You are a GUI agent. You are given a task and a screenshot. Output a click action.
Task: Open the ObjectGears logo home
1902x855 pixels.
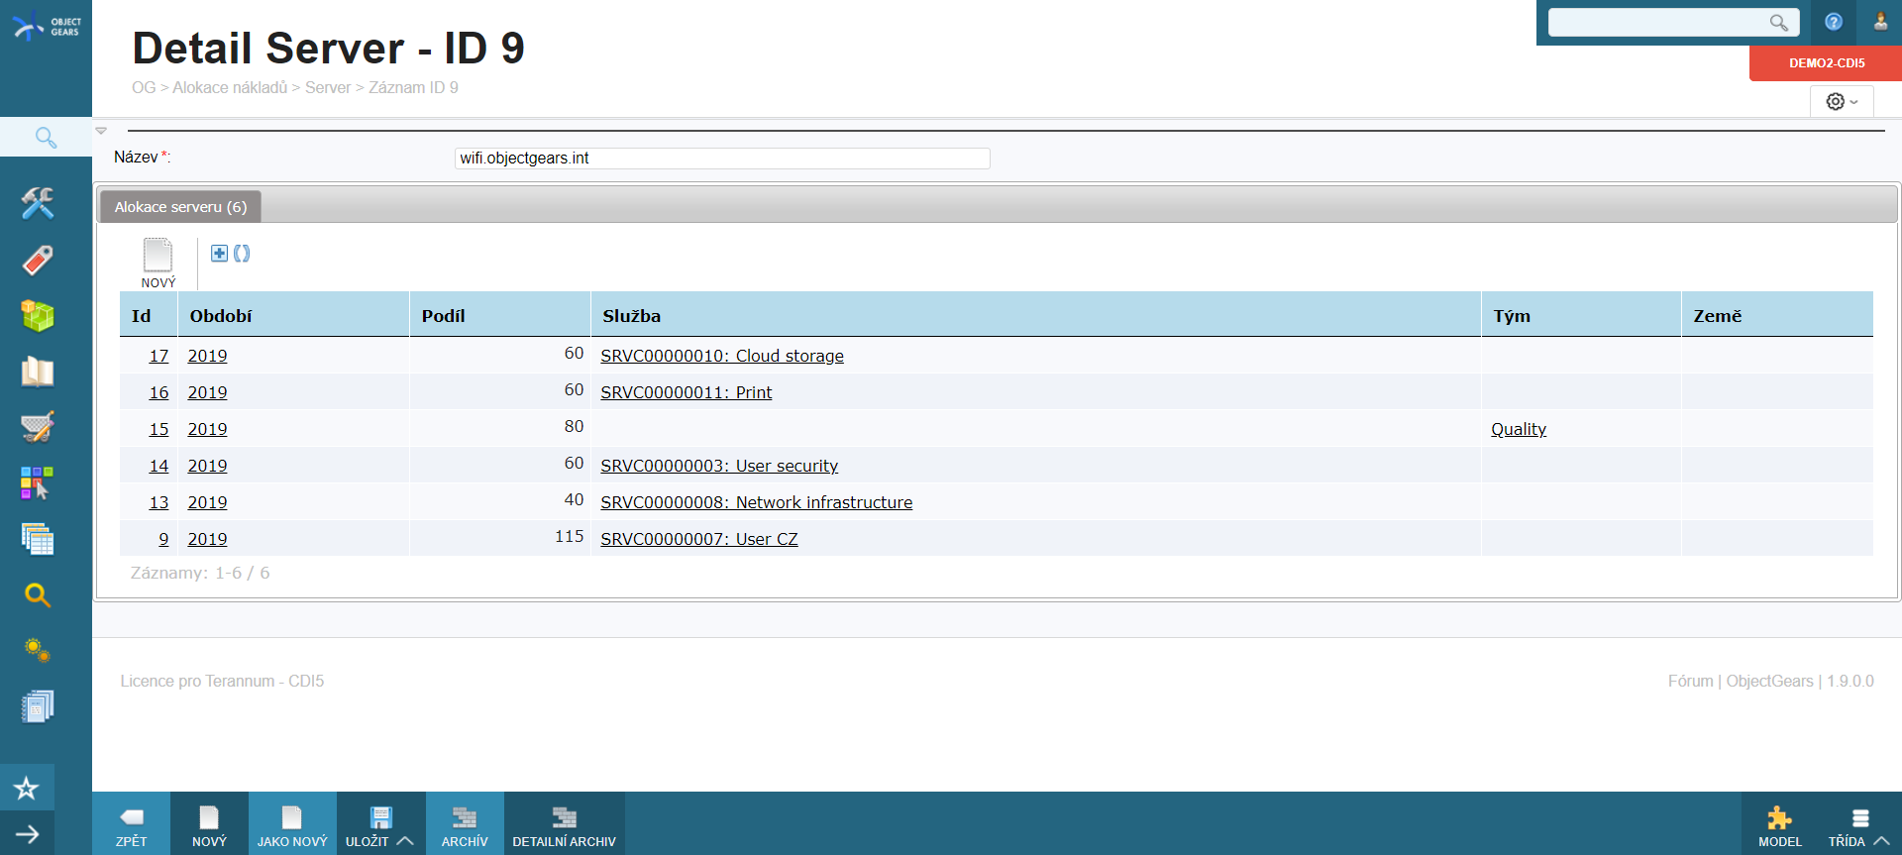[x=46, y=26]
